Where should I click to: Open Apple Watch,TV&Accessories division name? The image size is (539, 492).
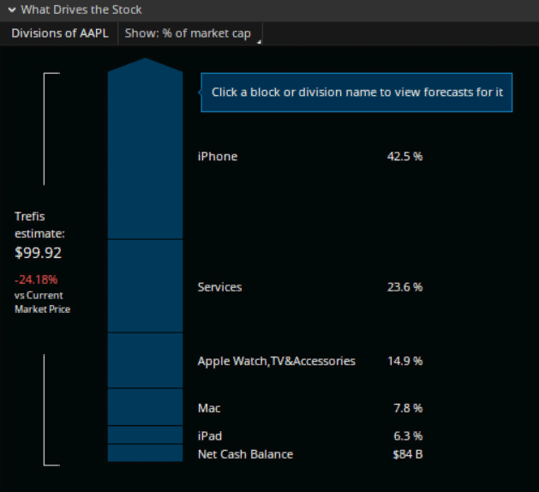(277, 362)
